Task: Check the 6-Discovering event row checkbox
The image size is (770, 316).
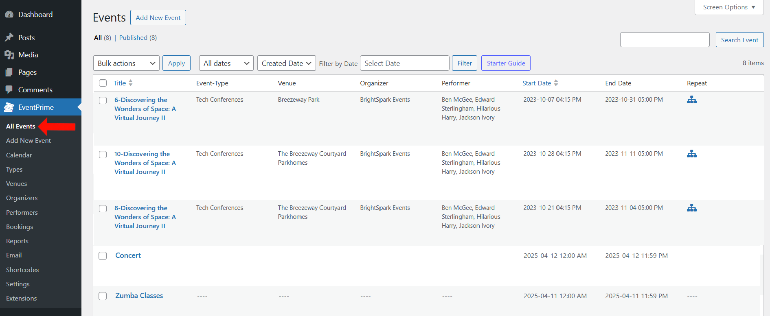Action: [x=103, y=100]
